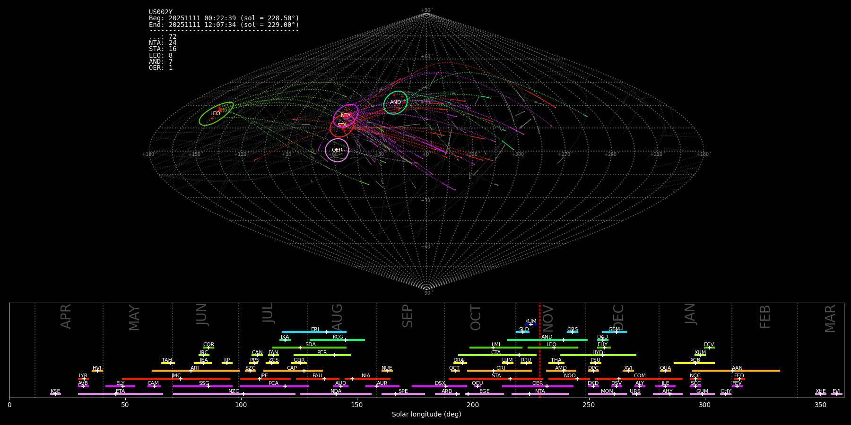Click the LYR shower label in timeline
Viewport: 851px width, 425px height.
pyautogui.click(x=83, y=376)
